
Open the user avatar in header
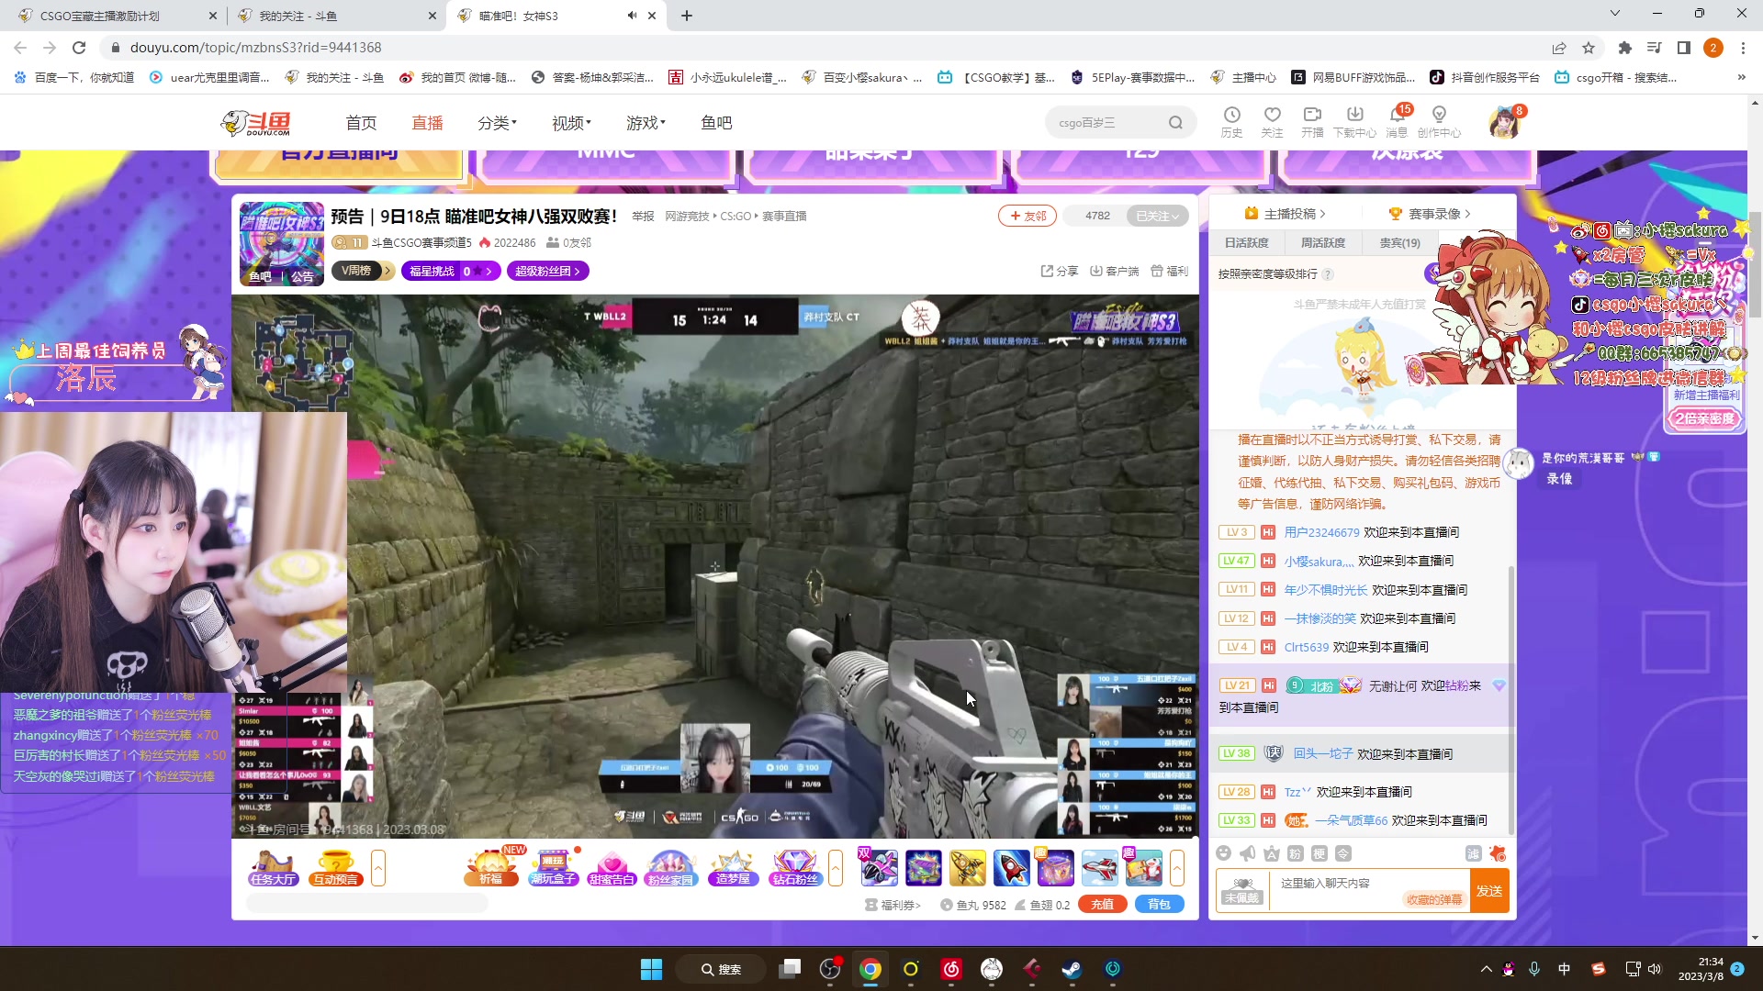click(x=1504, y=122)
